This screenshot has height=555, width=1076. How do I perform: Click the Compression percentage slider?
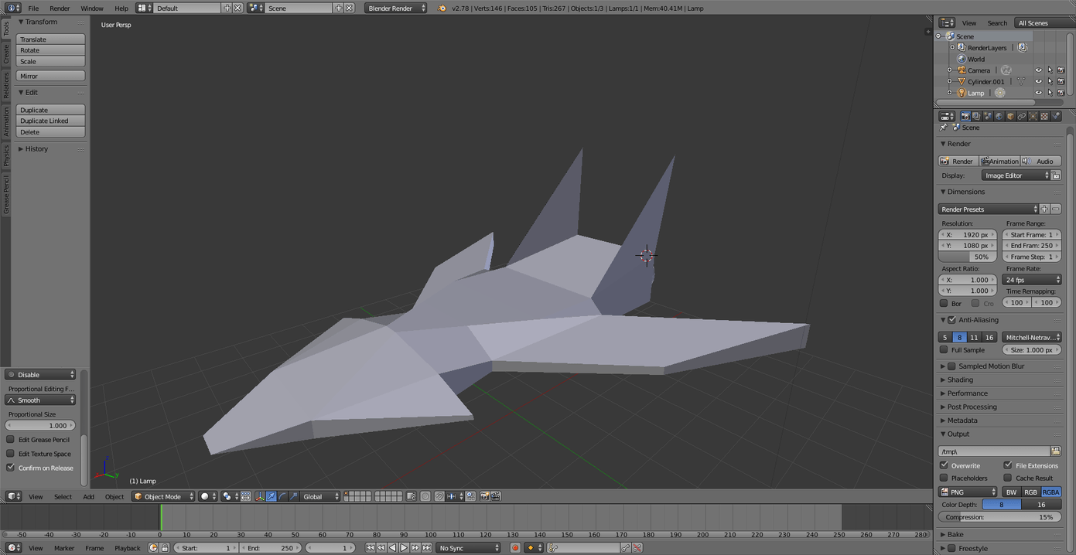999,517
